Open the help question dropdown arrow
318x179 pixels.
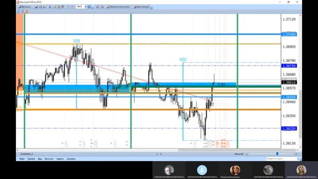click(298, 159)
